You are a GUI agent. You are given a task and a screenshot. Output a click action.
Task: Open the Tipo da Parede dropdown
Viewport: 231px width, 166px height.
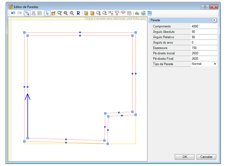(215, 64)
